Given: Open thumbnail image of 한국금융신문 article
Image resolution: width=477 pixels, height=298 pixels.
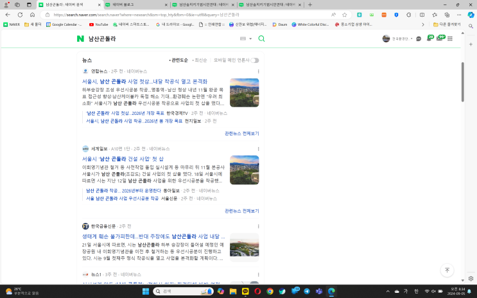Looking at the screenshot, I should pyautogui.click(x=245, y=247).
